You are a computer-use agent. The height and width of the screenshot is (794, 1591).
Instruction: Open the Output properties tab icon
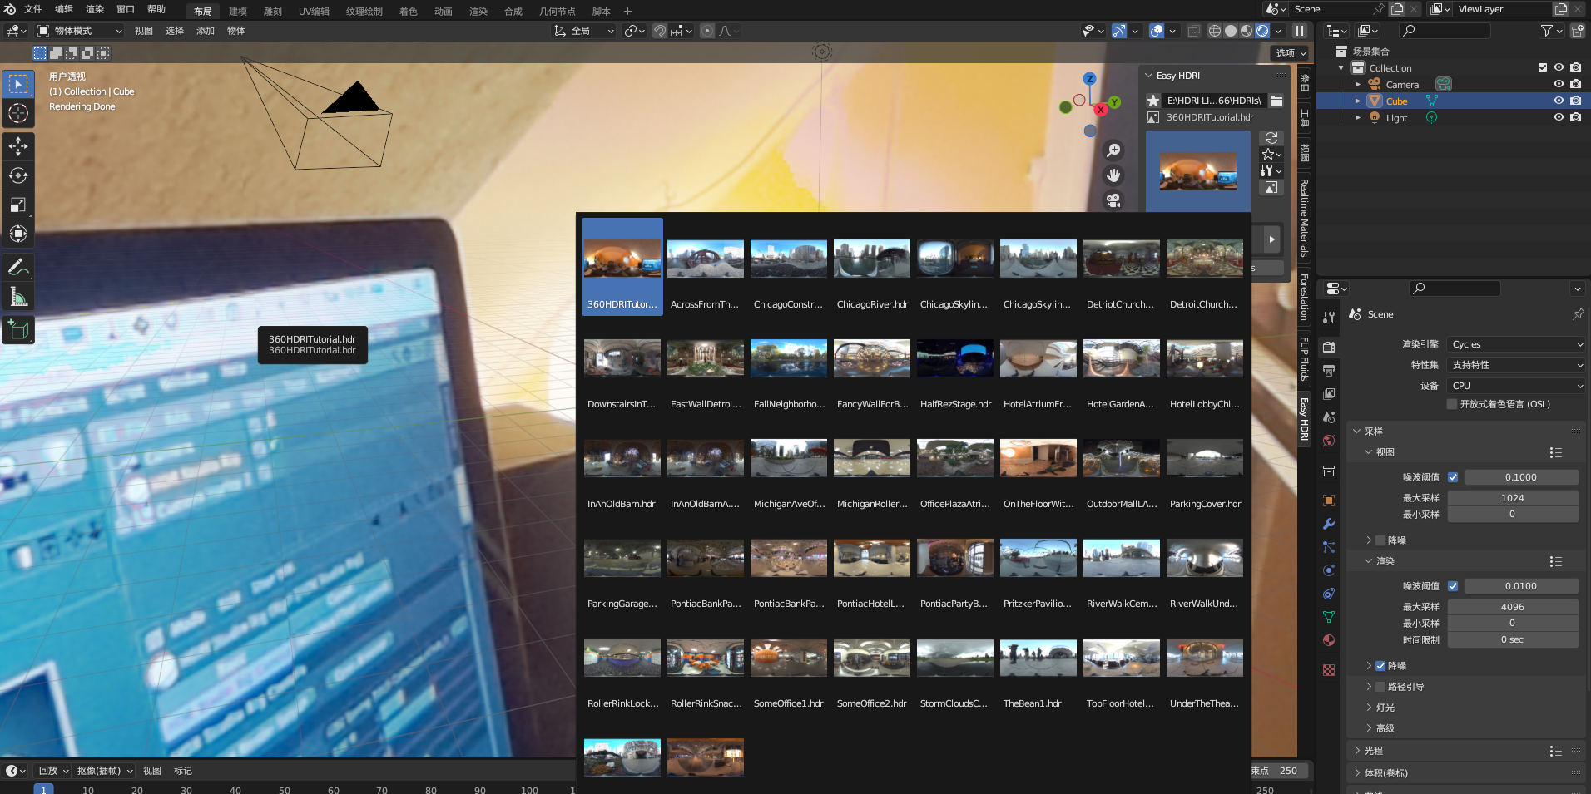click(x=1329, y=370)
